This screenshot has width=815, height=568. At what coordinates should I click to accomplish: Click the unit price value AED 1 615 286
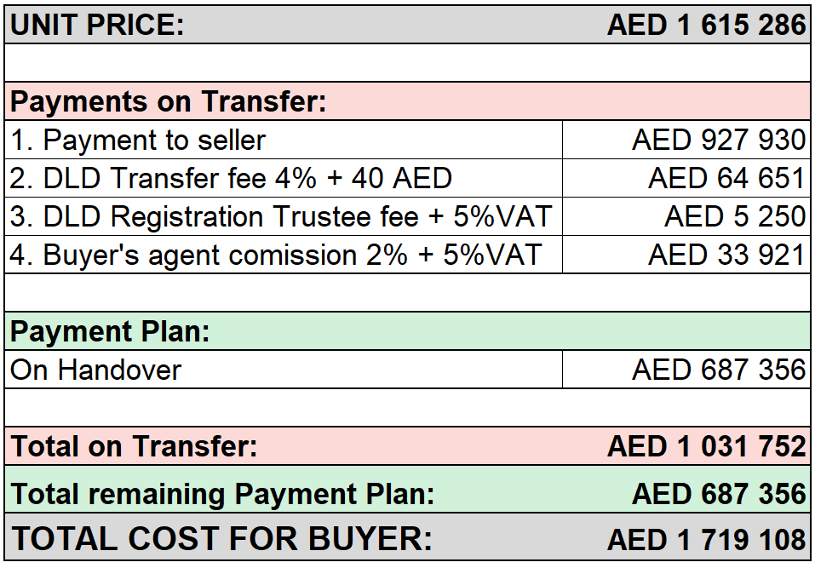(706, 25)
